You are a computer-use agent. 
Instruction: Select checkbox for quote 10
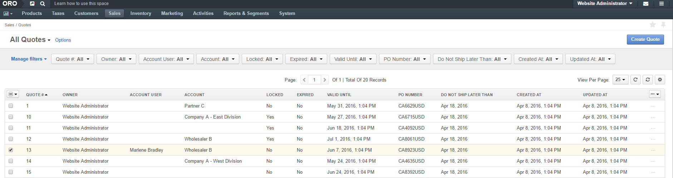tap(11, 117)
